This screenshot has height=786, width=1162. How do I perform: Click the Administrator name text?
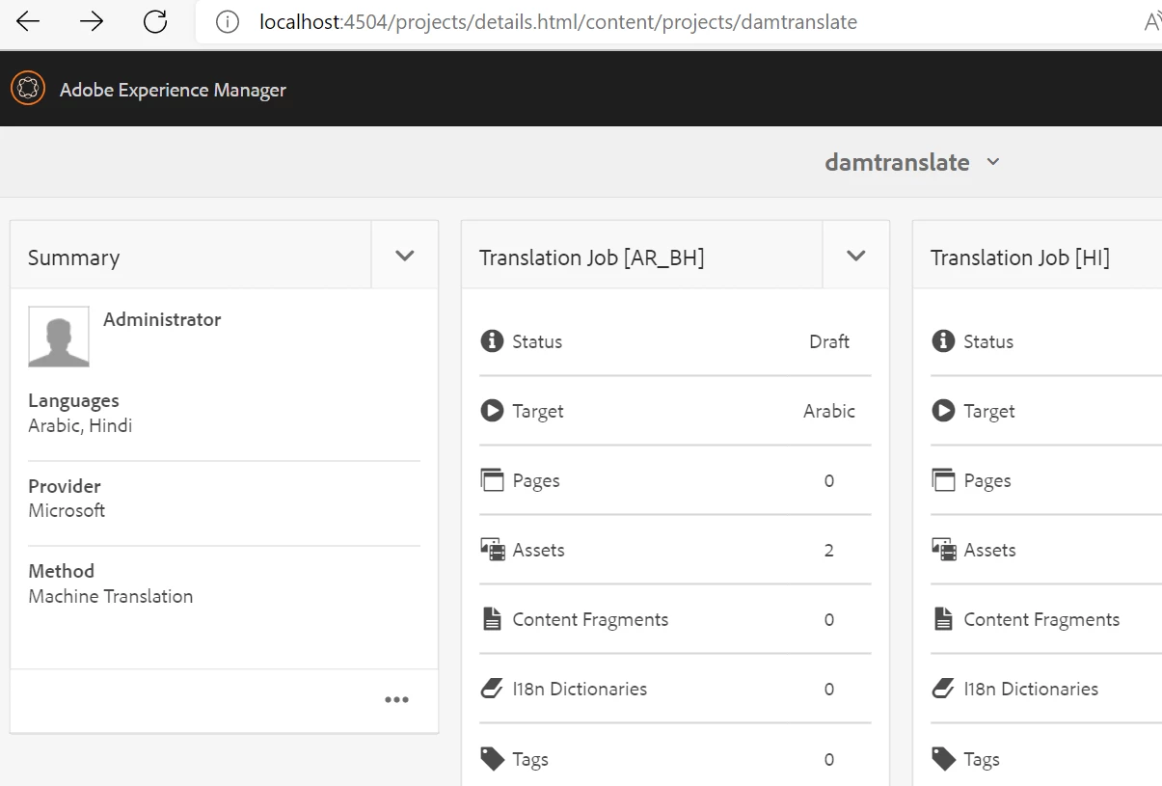[x=162, y=319]
